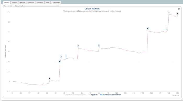Switch to the Турниры tab
This screenshot has height=101, width=183.
coord(14,3)
